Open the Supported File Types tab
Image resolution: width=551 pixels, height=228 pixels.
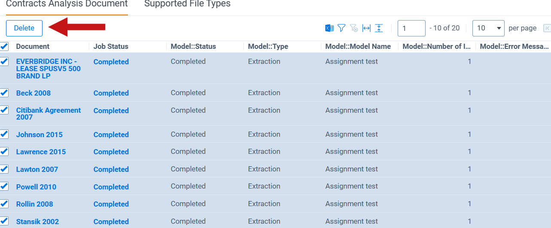(187, 4)
